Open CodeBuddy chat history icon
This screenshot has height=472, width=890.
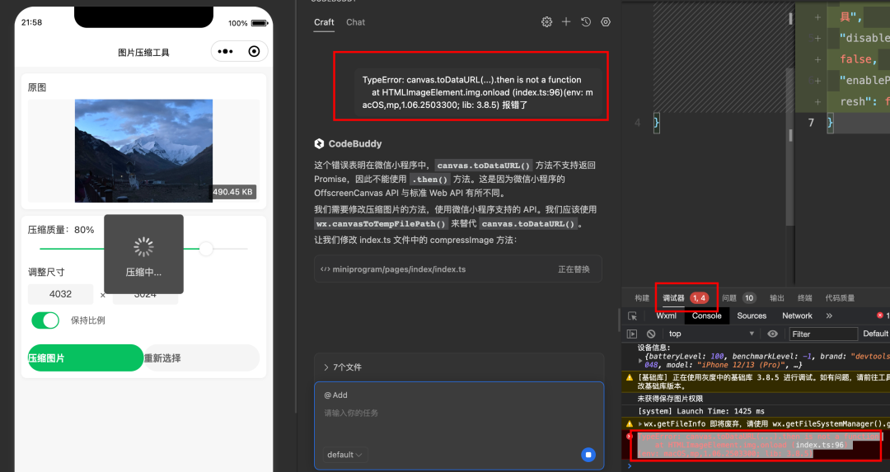tap(586, 22)
